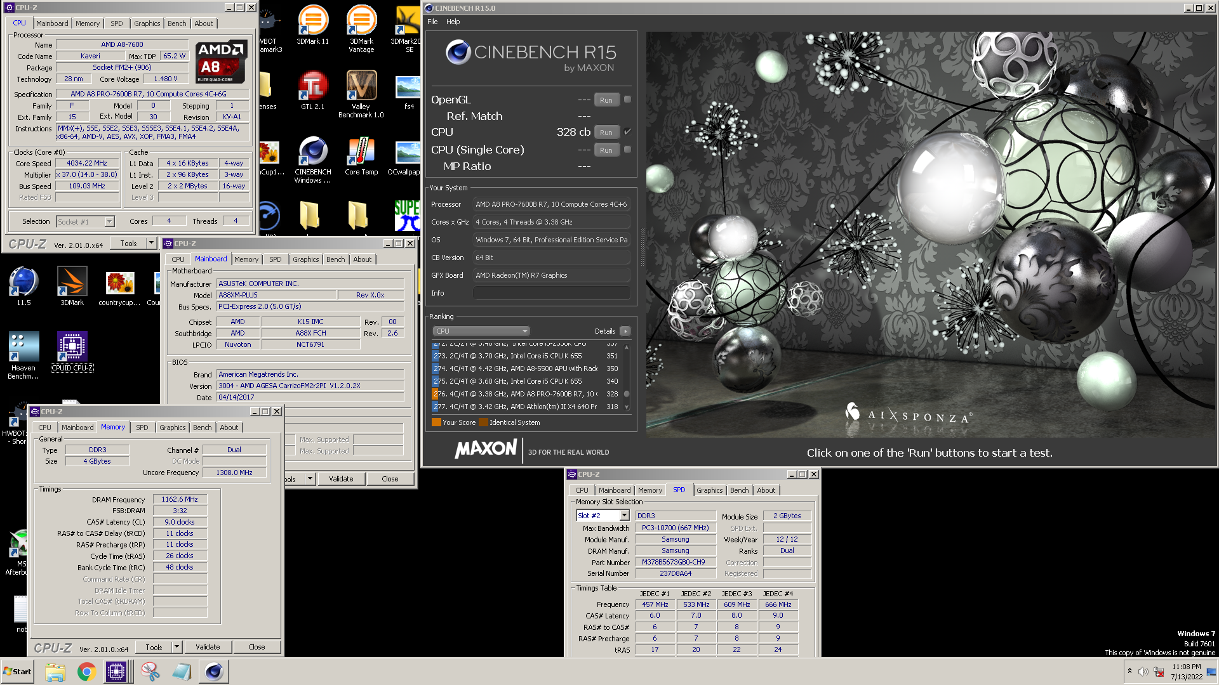
Task: Click the Core Speed value 4034.22 MHz
Action: pos(87,163)
